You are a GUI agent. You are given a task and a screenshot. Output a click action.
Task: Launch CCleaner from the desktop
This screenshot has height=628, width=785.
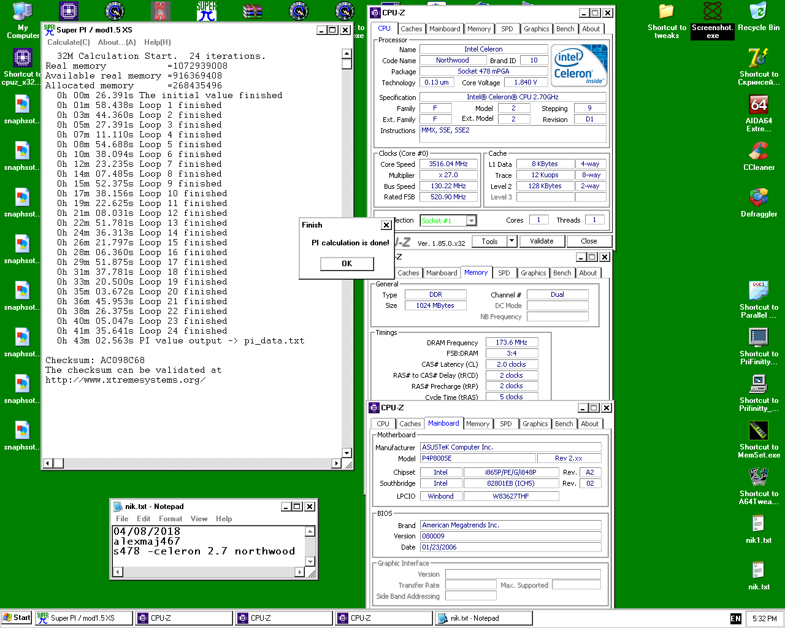759,156
